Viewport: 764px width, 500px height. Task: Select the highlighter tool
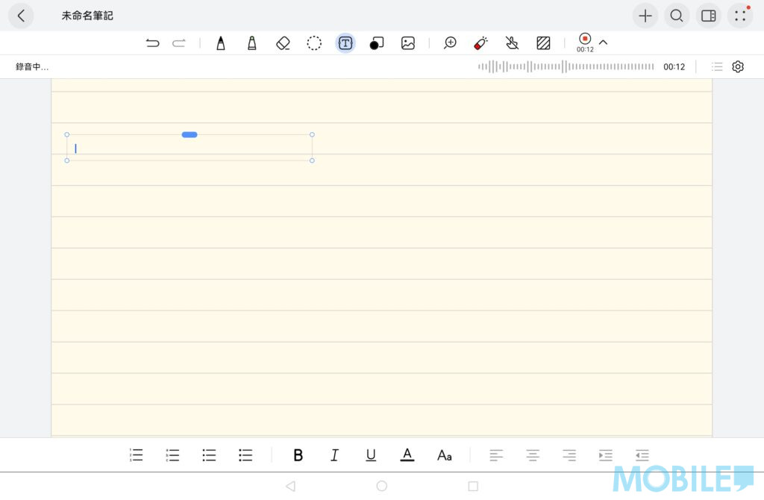[x=252, y=43]
